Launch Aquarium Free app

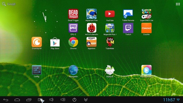click(92, 14)
